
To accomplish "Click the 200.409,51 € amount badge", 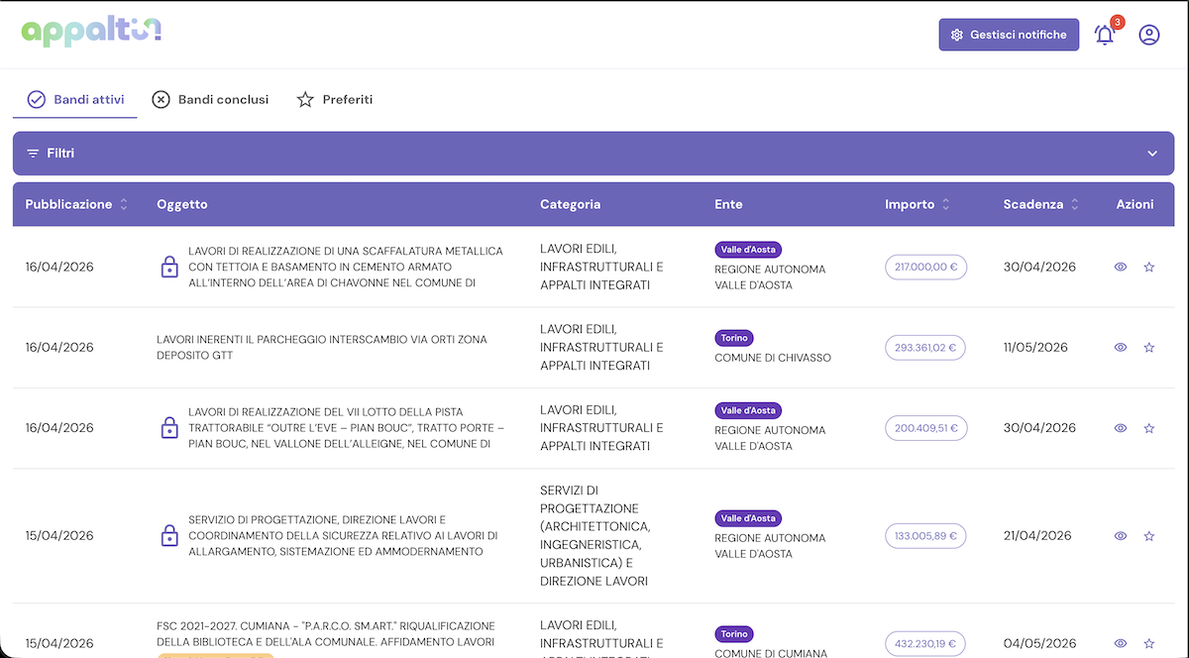I will (x=925, y=428).
